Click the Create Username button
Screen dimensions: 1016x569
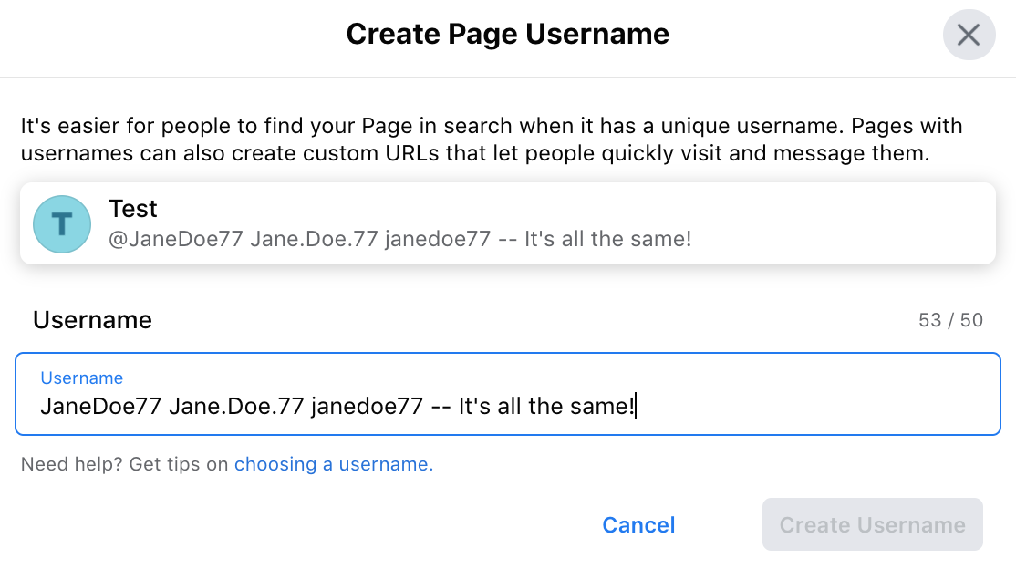click(x=872, y=524)
